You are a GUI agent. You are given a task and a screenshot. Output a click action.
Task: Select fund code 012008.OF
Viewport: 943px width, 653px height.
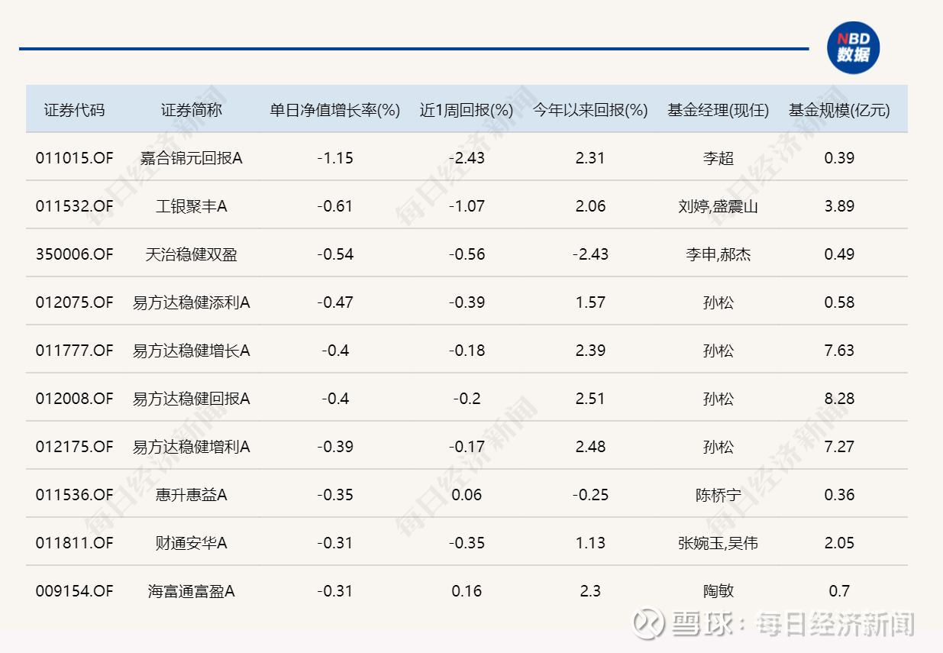[x=74, y=399]
